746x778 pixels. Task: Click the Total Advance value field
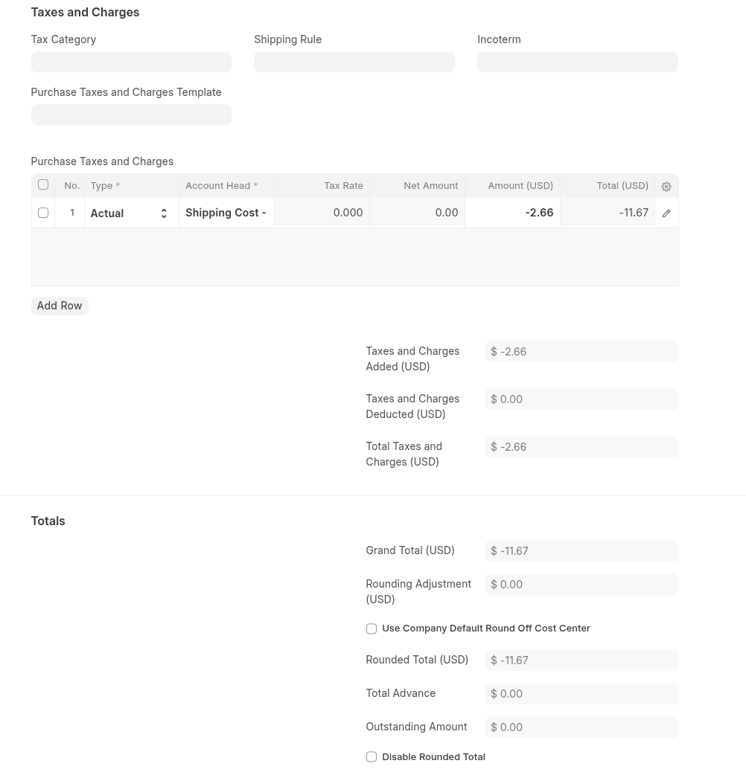tap(581, 694)
